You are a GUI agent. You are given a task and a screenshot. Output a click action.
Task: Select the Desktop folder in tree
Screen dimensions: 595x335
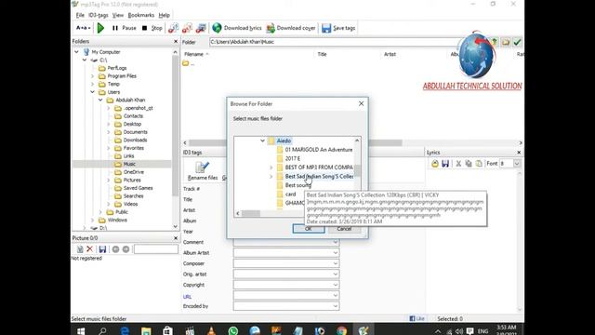tap(132, 124)
